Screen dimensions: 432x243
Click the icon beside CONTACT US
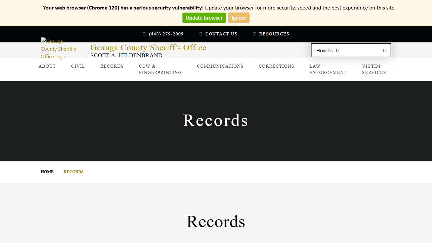[x=200, y=34]
